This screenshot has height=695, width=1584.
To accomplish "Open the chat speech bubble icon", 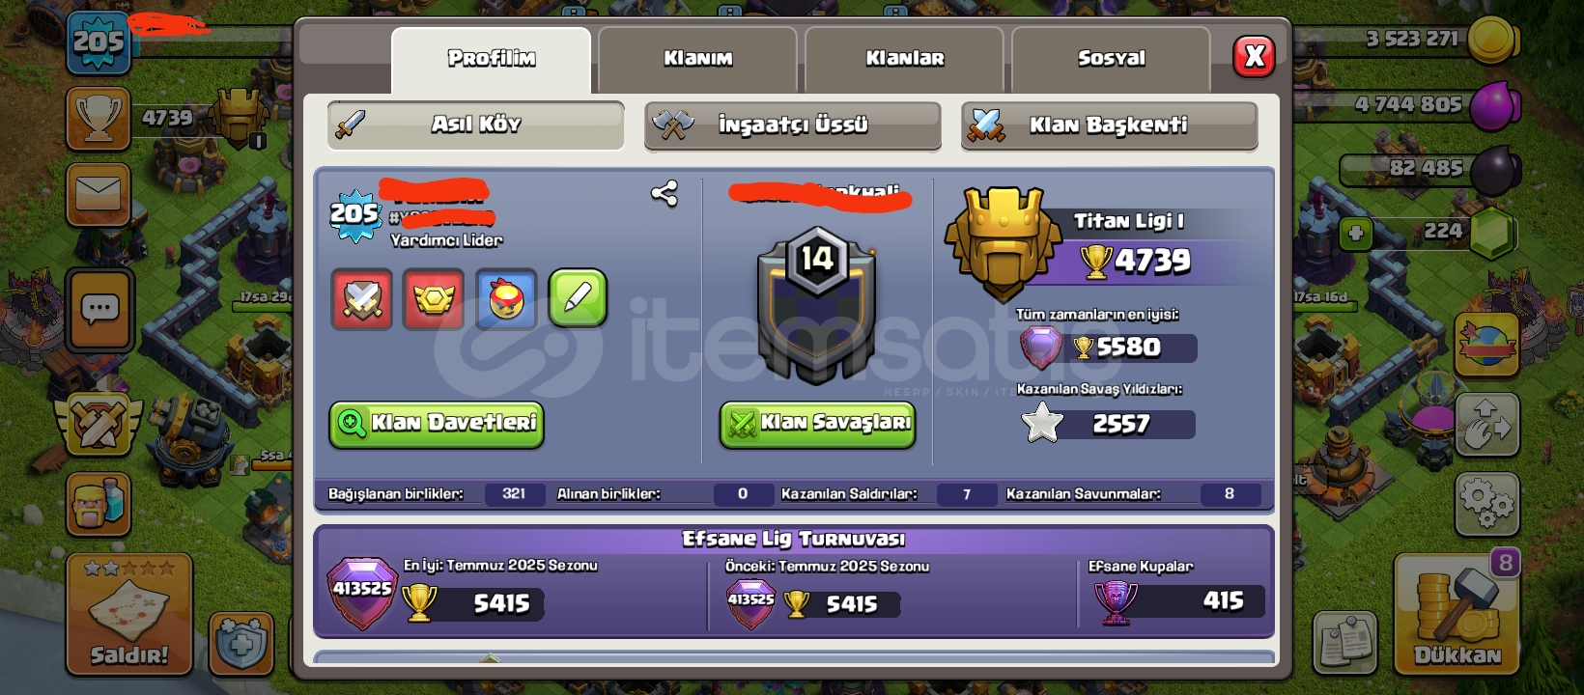I will tap(99, 310).
